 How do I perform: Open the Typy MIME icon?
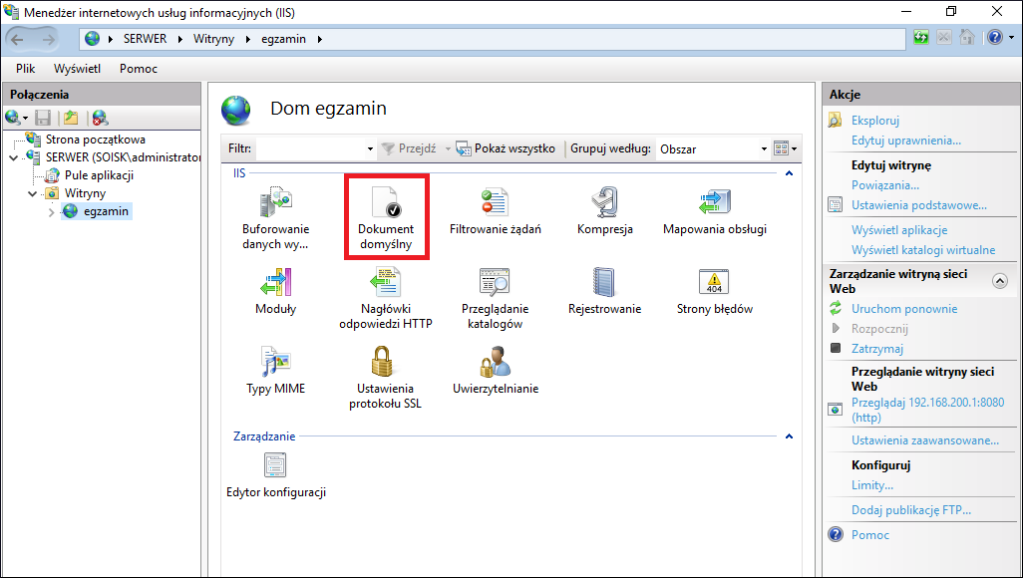tap(275, 362)
